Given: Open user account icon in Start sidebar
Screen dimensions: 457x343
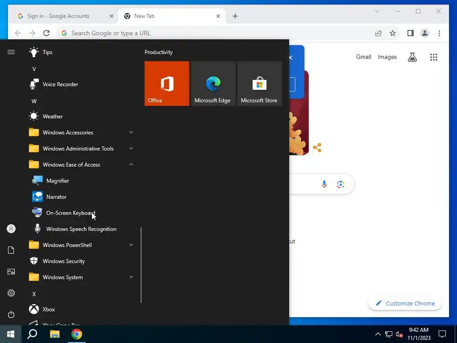Looking at the screenshot, I should tap(11, 229).
